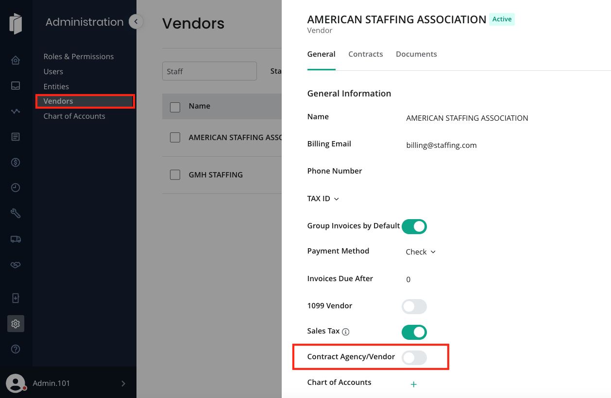Click the Sales Tax info icon
This screenshot has height=398, width=611.
coord(346,332)
